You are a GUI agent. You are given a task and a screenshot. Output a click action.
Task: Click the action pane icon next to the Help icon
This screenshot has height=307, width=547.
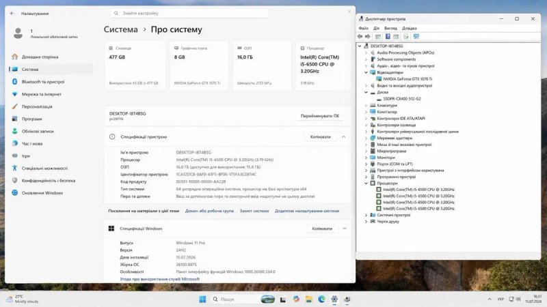pyautogui.click(x=396, y=37)
